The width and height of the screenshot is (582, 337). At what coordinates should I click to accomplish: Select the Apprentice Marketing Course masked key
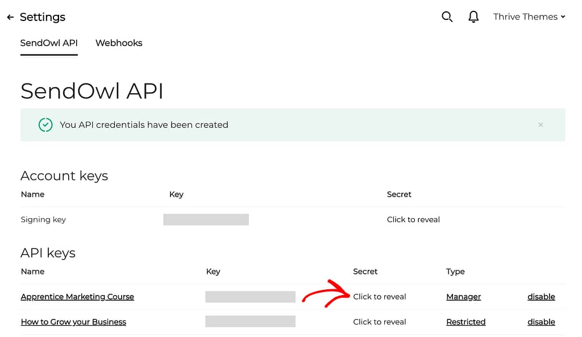250,297
